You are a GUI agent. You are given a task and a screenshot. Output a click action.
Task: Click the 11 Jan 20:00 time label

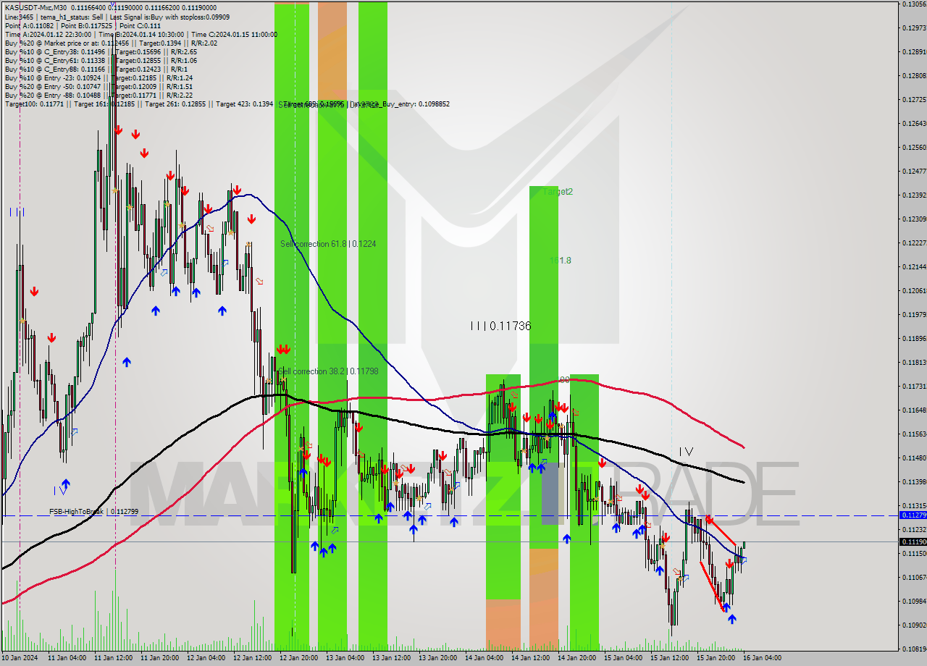click(x=159, y=658)
